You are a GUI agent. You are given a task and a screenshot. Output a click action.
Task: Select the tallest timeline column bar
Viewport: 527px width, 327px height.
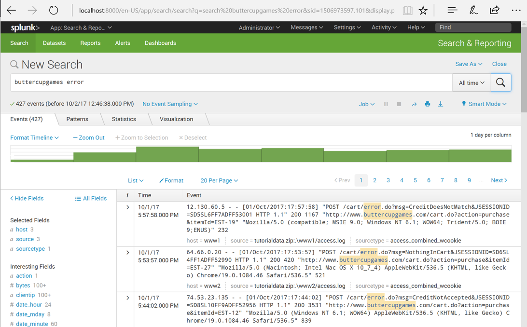pyautogui.click(x=167, y=154)
